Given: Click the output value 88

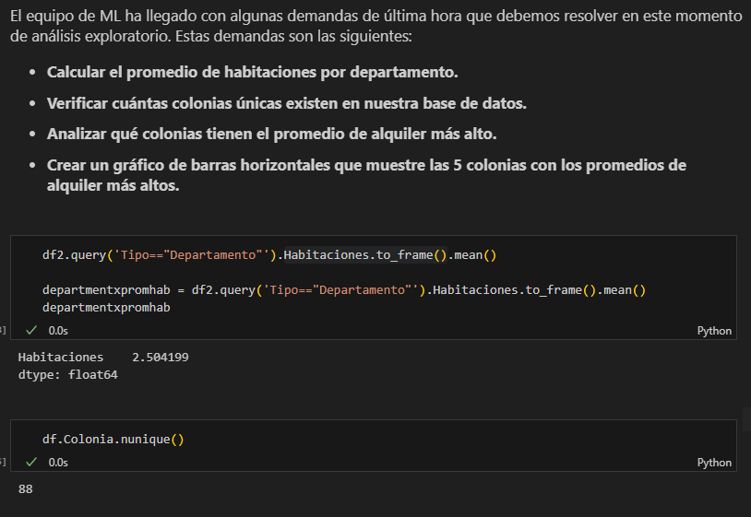Looking at the screenshot, I should (26, 488).
